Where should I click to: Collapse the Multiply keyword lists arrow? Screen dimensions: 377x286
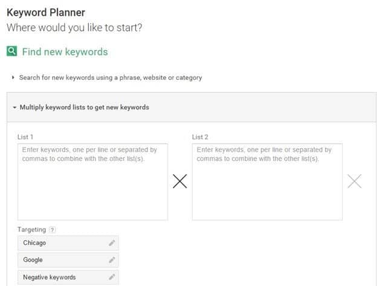pyautogui.click(x=14, y=108)
